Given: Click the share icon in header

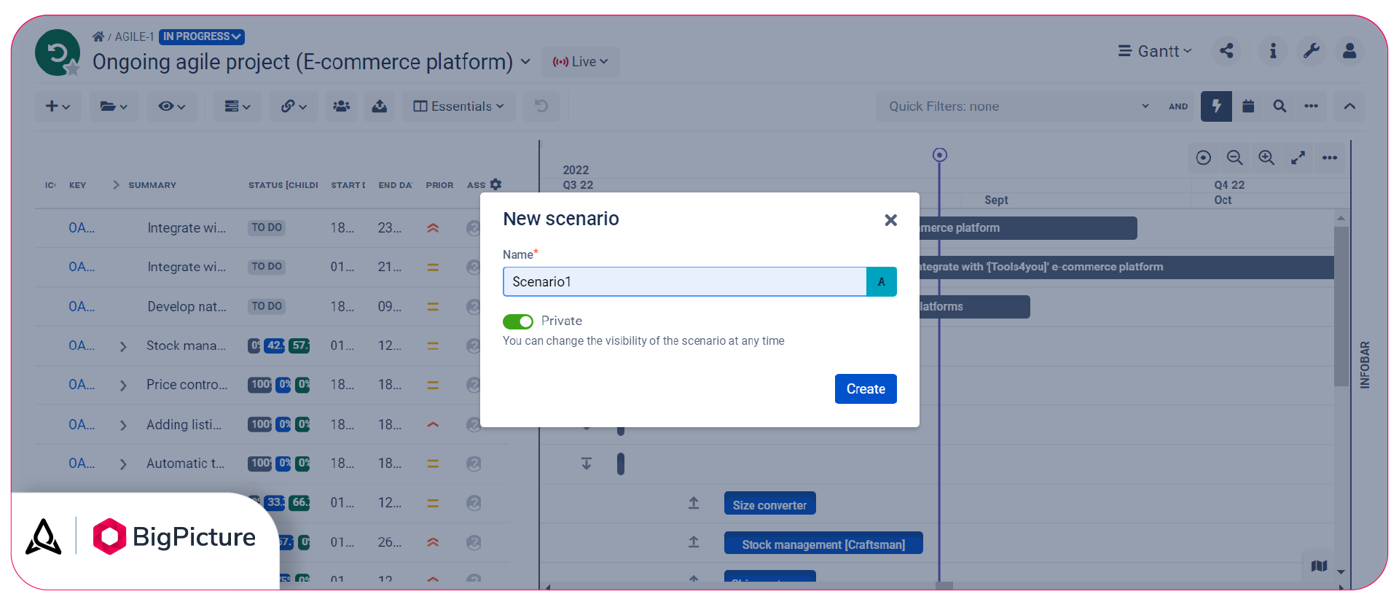Looking at the screenshot, I should point(1227,51).
